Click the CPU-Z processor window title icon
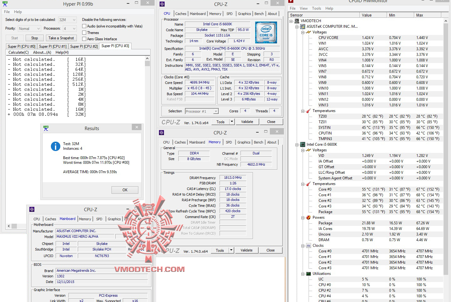The width and height of the screenshot is (451, 302). tap(162, 4)
